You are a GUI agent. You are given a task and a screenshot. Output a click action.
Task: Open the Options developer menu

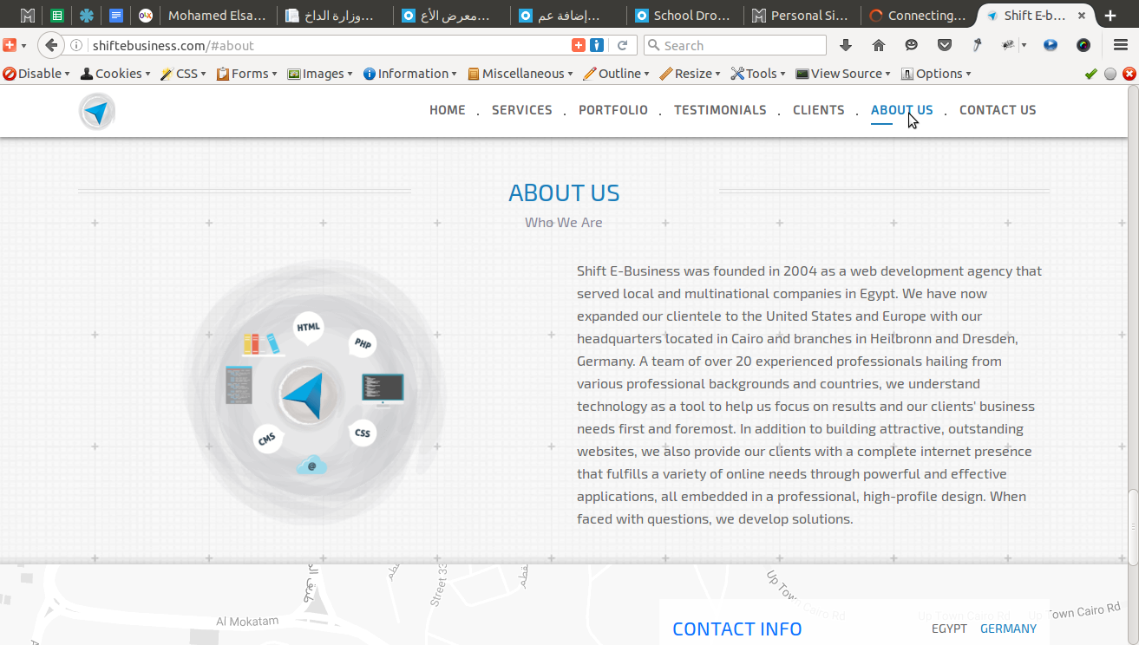click(x=936, y=74)
